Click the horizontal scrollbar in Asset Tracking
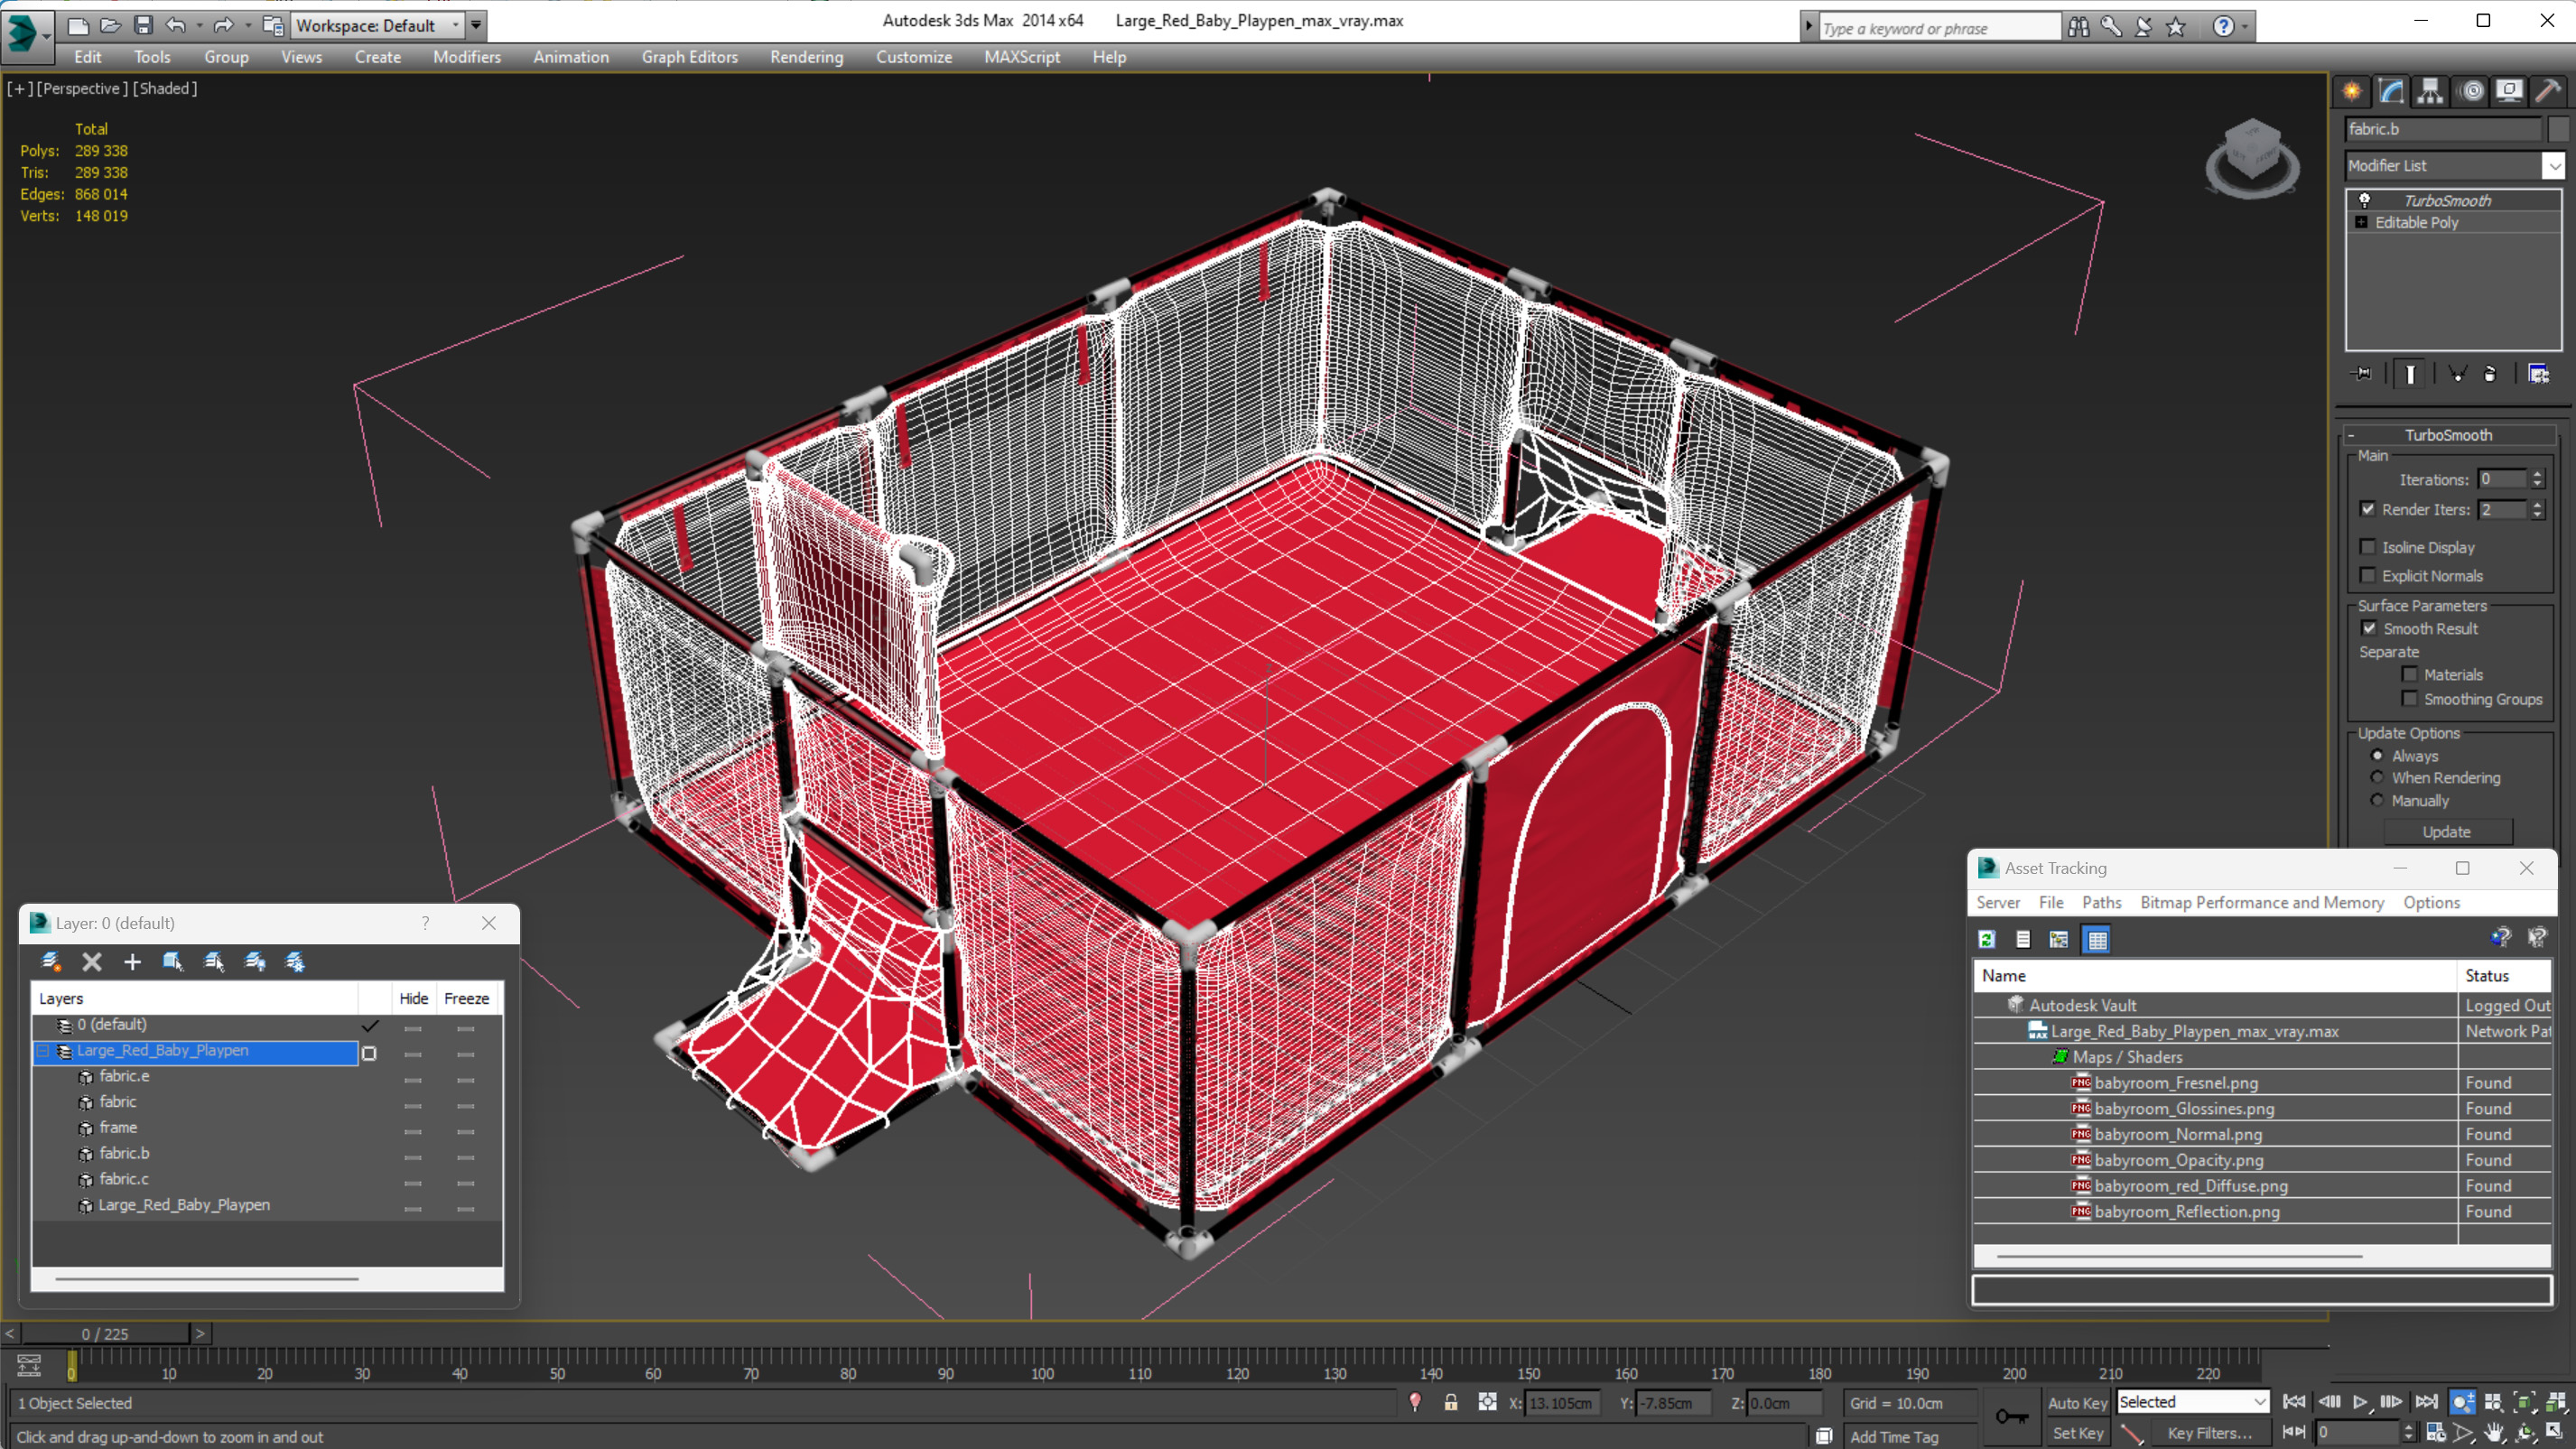This screenshot has width=2576, height=1449. pos(2178,1256)
